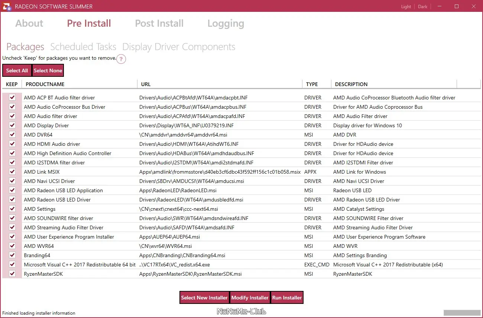Screen dimensions: 483x318
Task: Click 'Finished loading installer information' status text
Action: (x=39, y=313)
